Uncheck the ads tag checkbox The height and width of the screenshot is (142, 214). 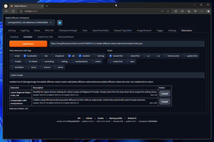(69, 56)
